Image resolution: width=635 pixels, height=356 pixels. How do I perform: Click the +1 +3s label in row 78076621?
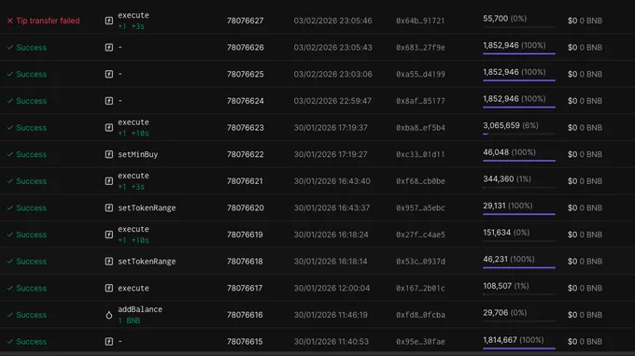[x=132, y=187]
